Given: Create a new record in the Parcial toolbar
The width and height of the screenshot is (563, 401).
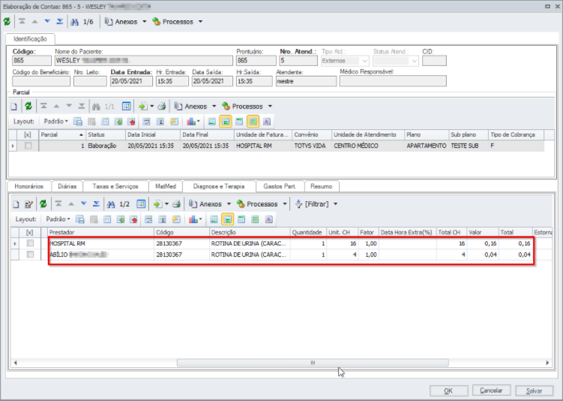Looking at the screenshot, I should (x=13, y=107).
